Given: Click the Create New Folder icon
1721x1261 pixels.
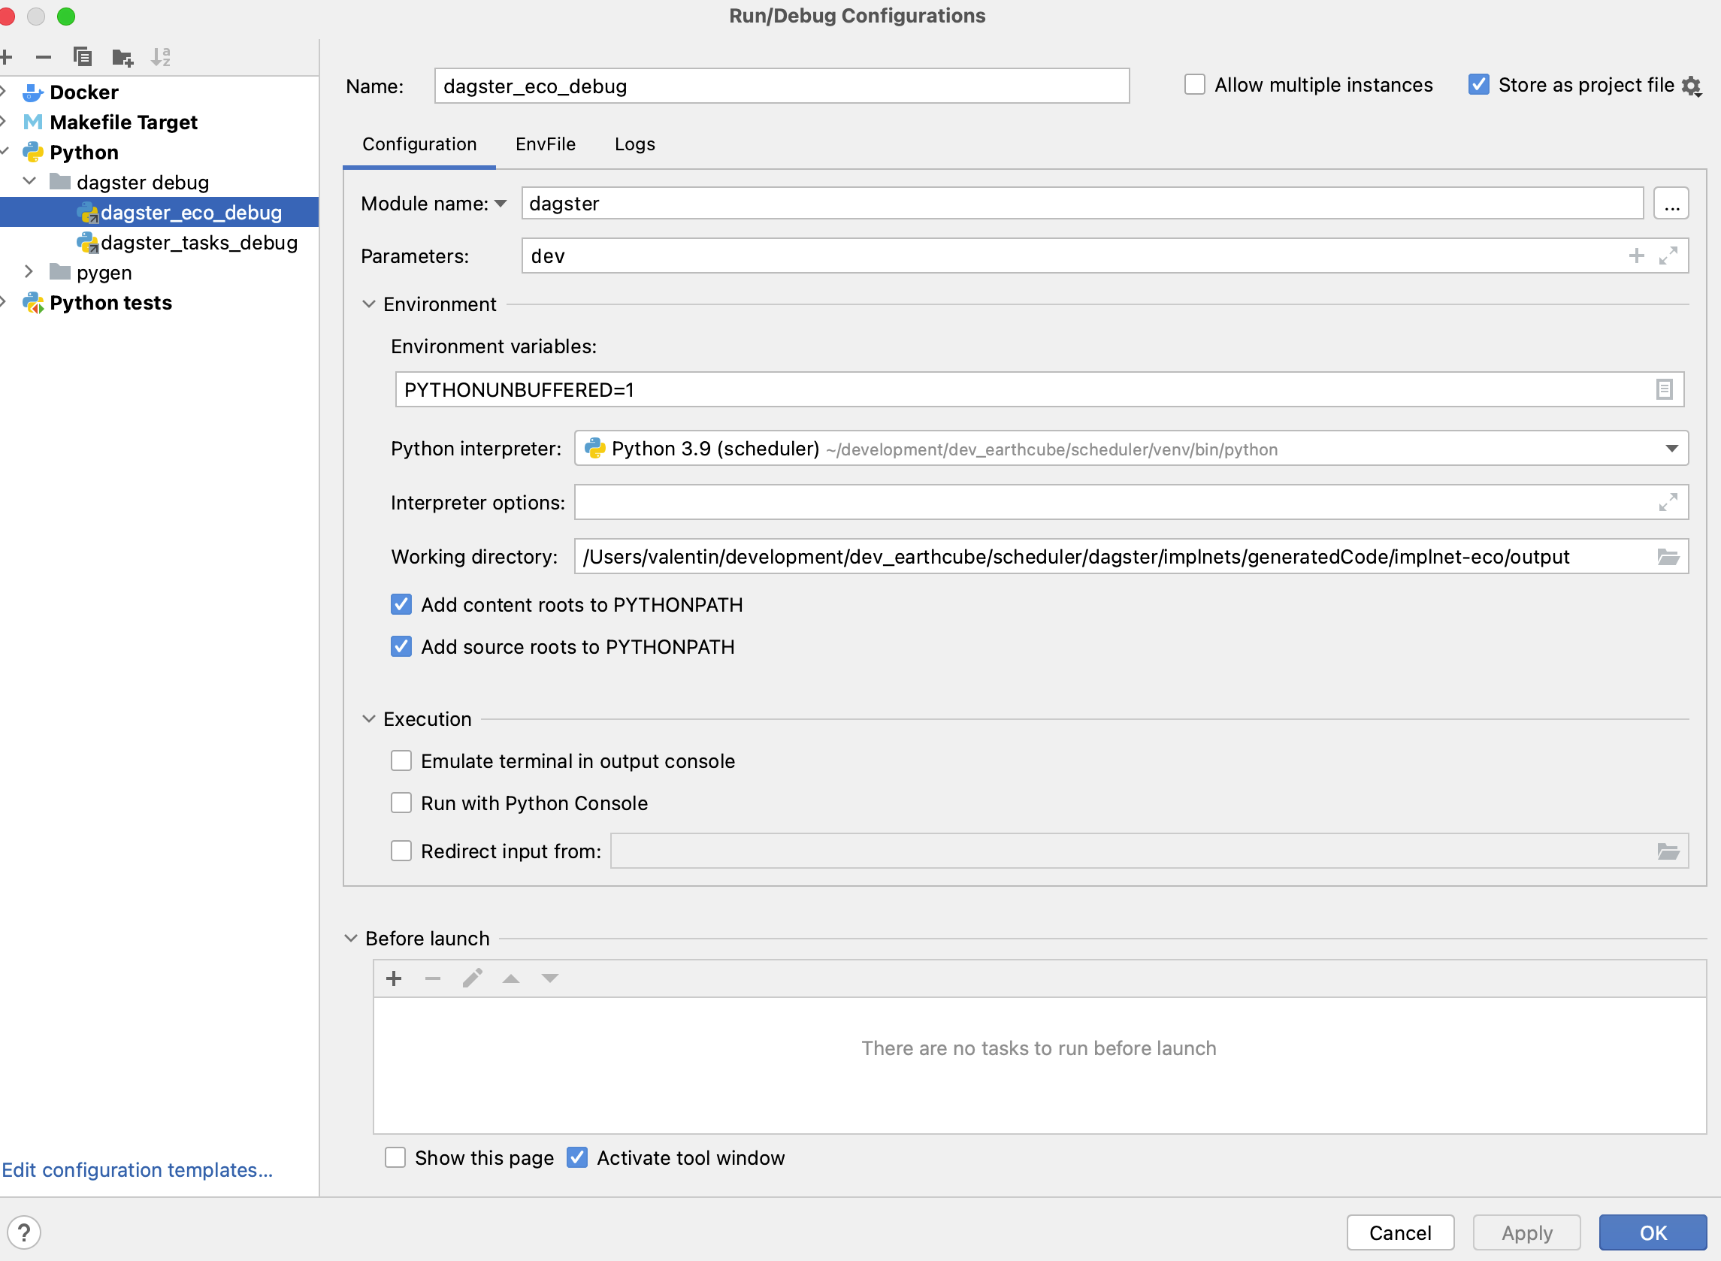Looking at the screenshot, I should click(x=122, y=57).
